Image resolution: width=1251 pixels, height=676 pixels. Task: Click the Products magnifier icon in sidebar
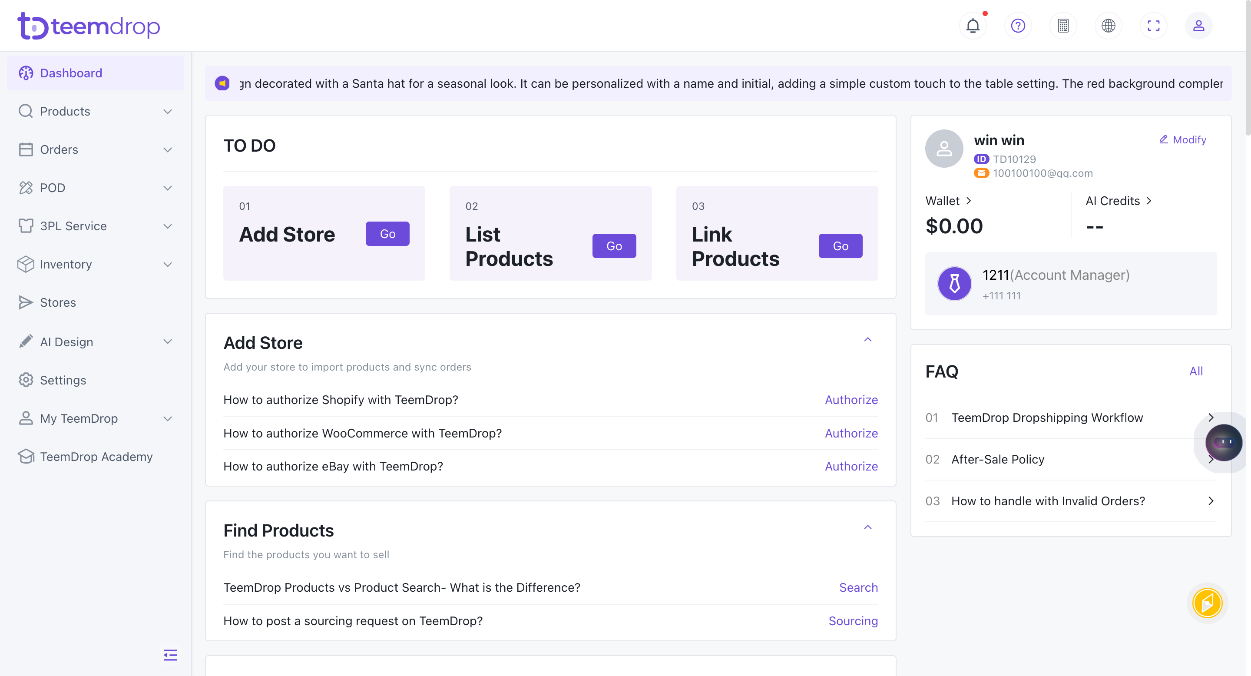[26, 111]
